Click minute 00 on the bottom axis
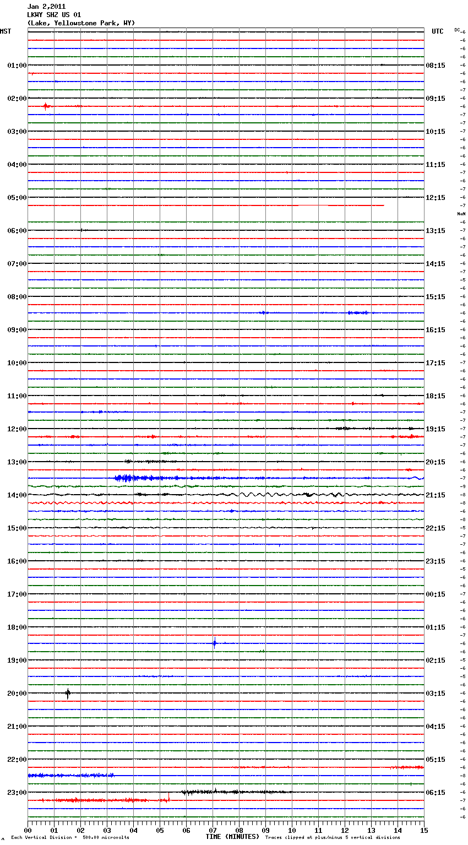468x845 pixels. [x=28, y=830]
